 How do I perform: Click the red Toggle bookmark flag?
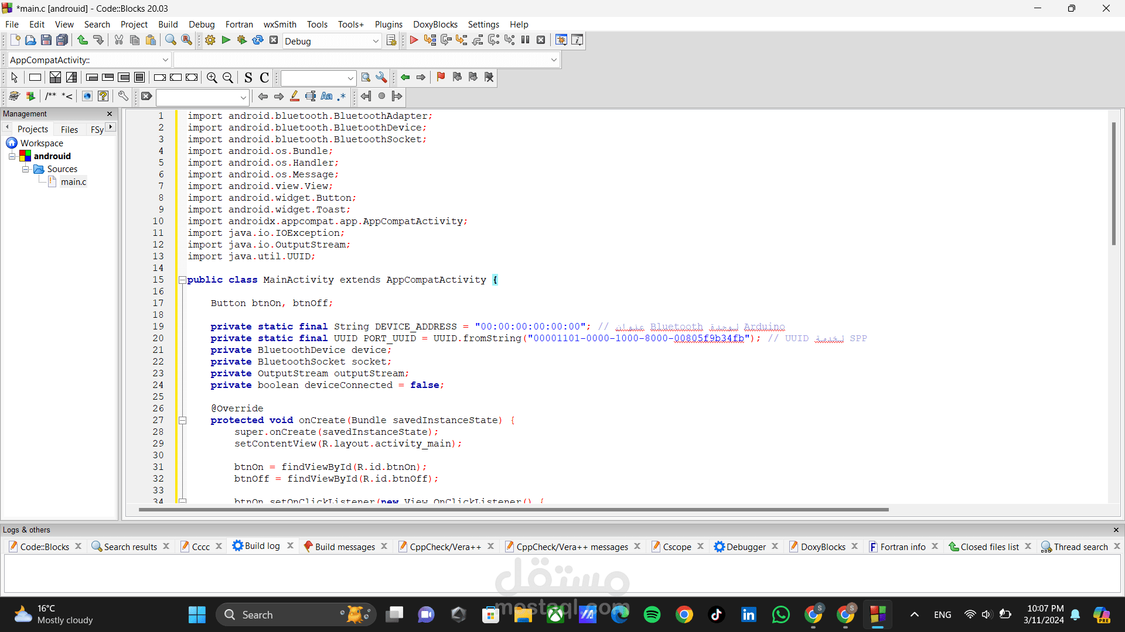click(441, 77)
